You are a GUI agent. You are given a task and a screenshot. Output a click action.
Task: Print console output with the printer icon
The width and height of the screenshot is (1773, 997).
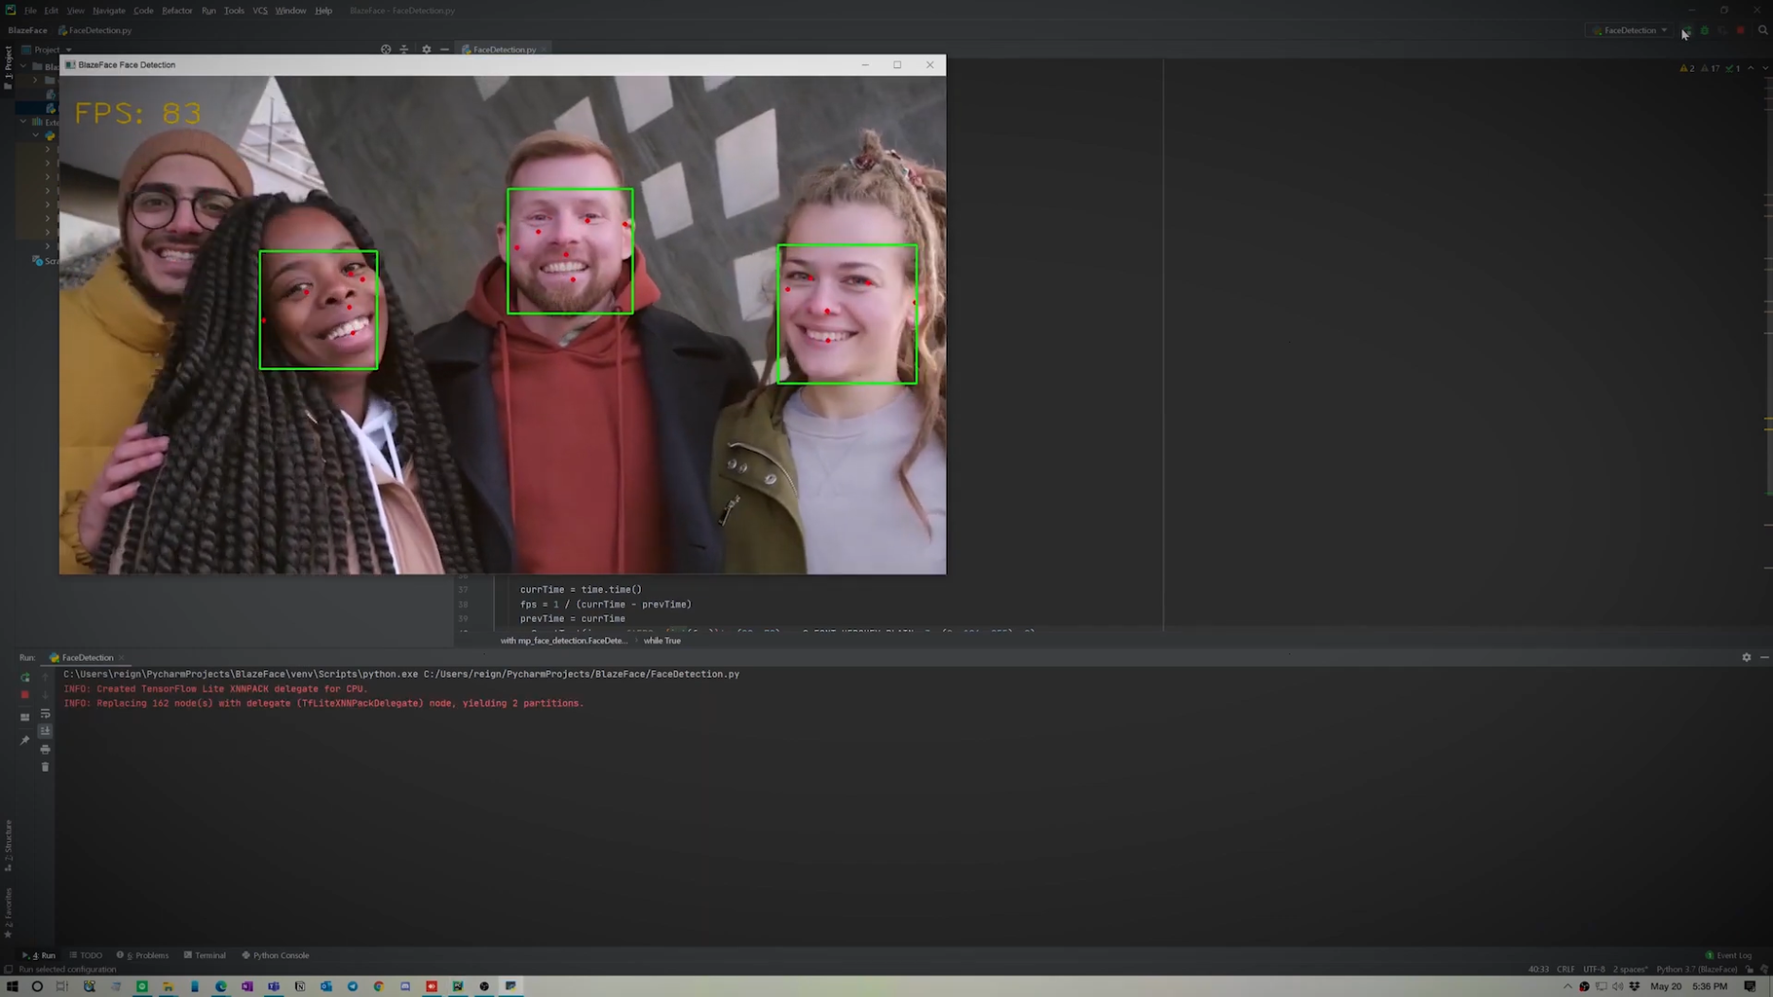tap(45, 750)
